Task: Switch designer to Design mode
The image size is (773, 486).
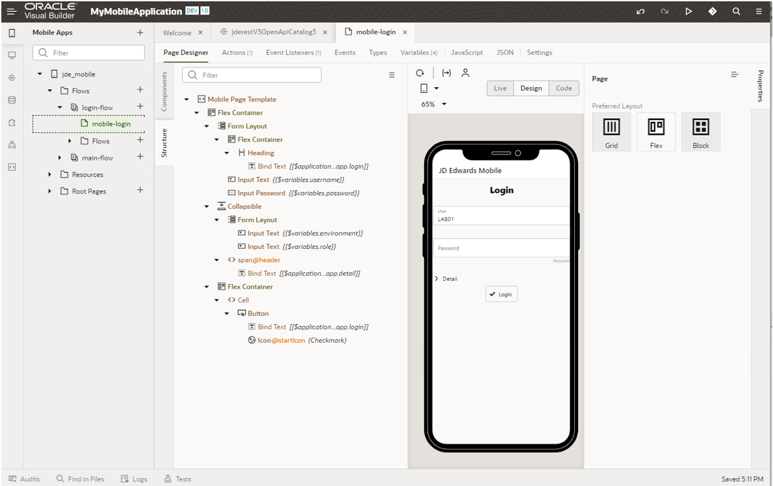Action: click(x=531, y=88)
